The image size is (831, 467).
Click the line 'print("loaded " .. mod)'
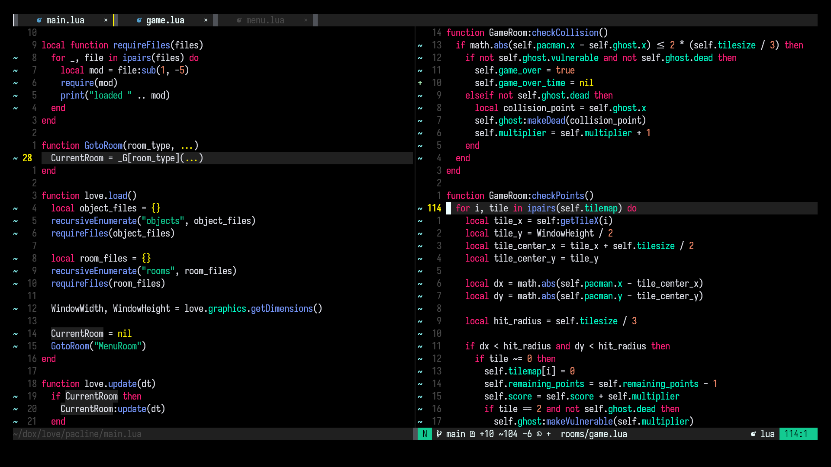pos(116,96)
